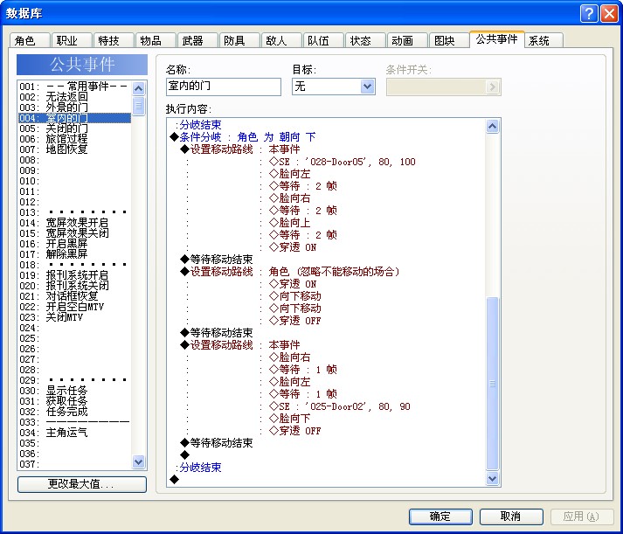623x534 pixels.
Task: Close the 数据库 window
Action: (x=609, y=13)
